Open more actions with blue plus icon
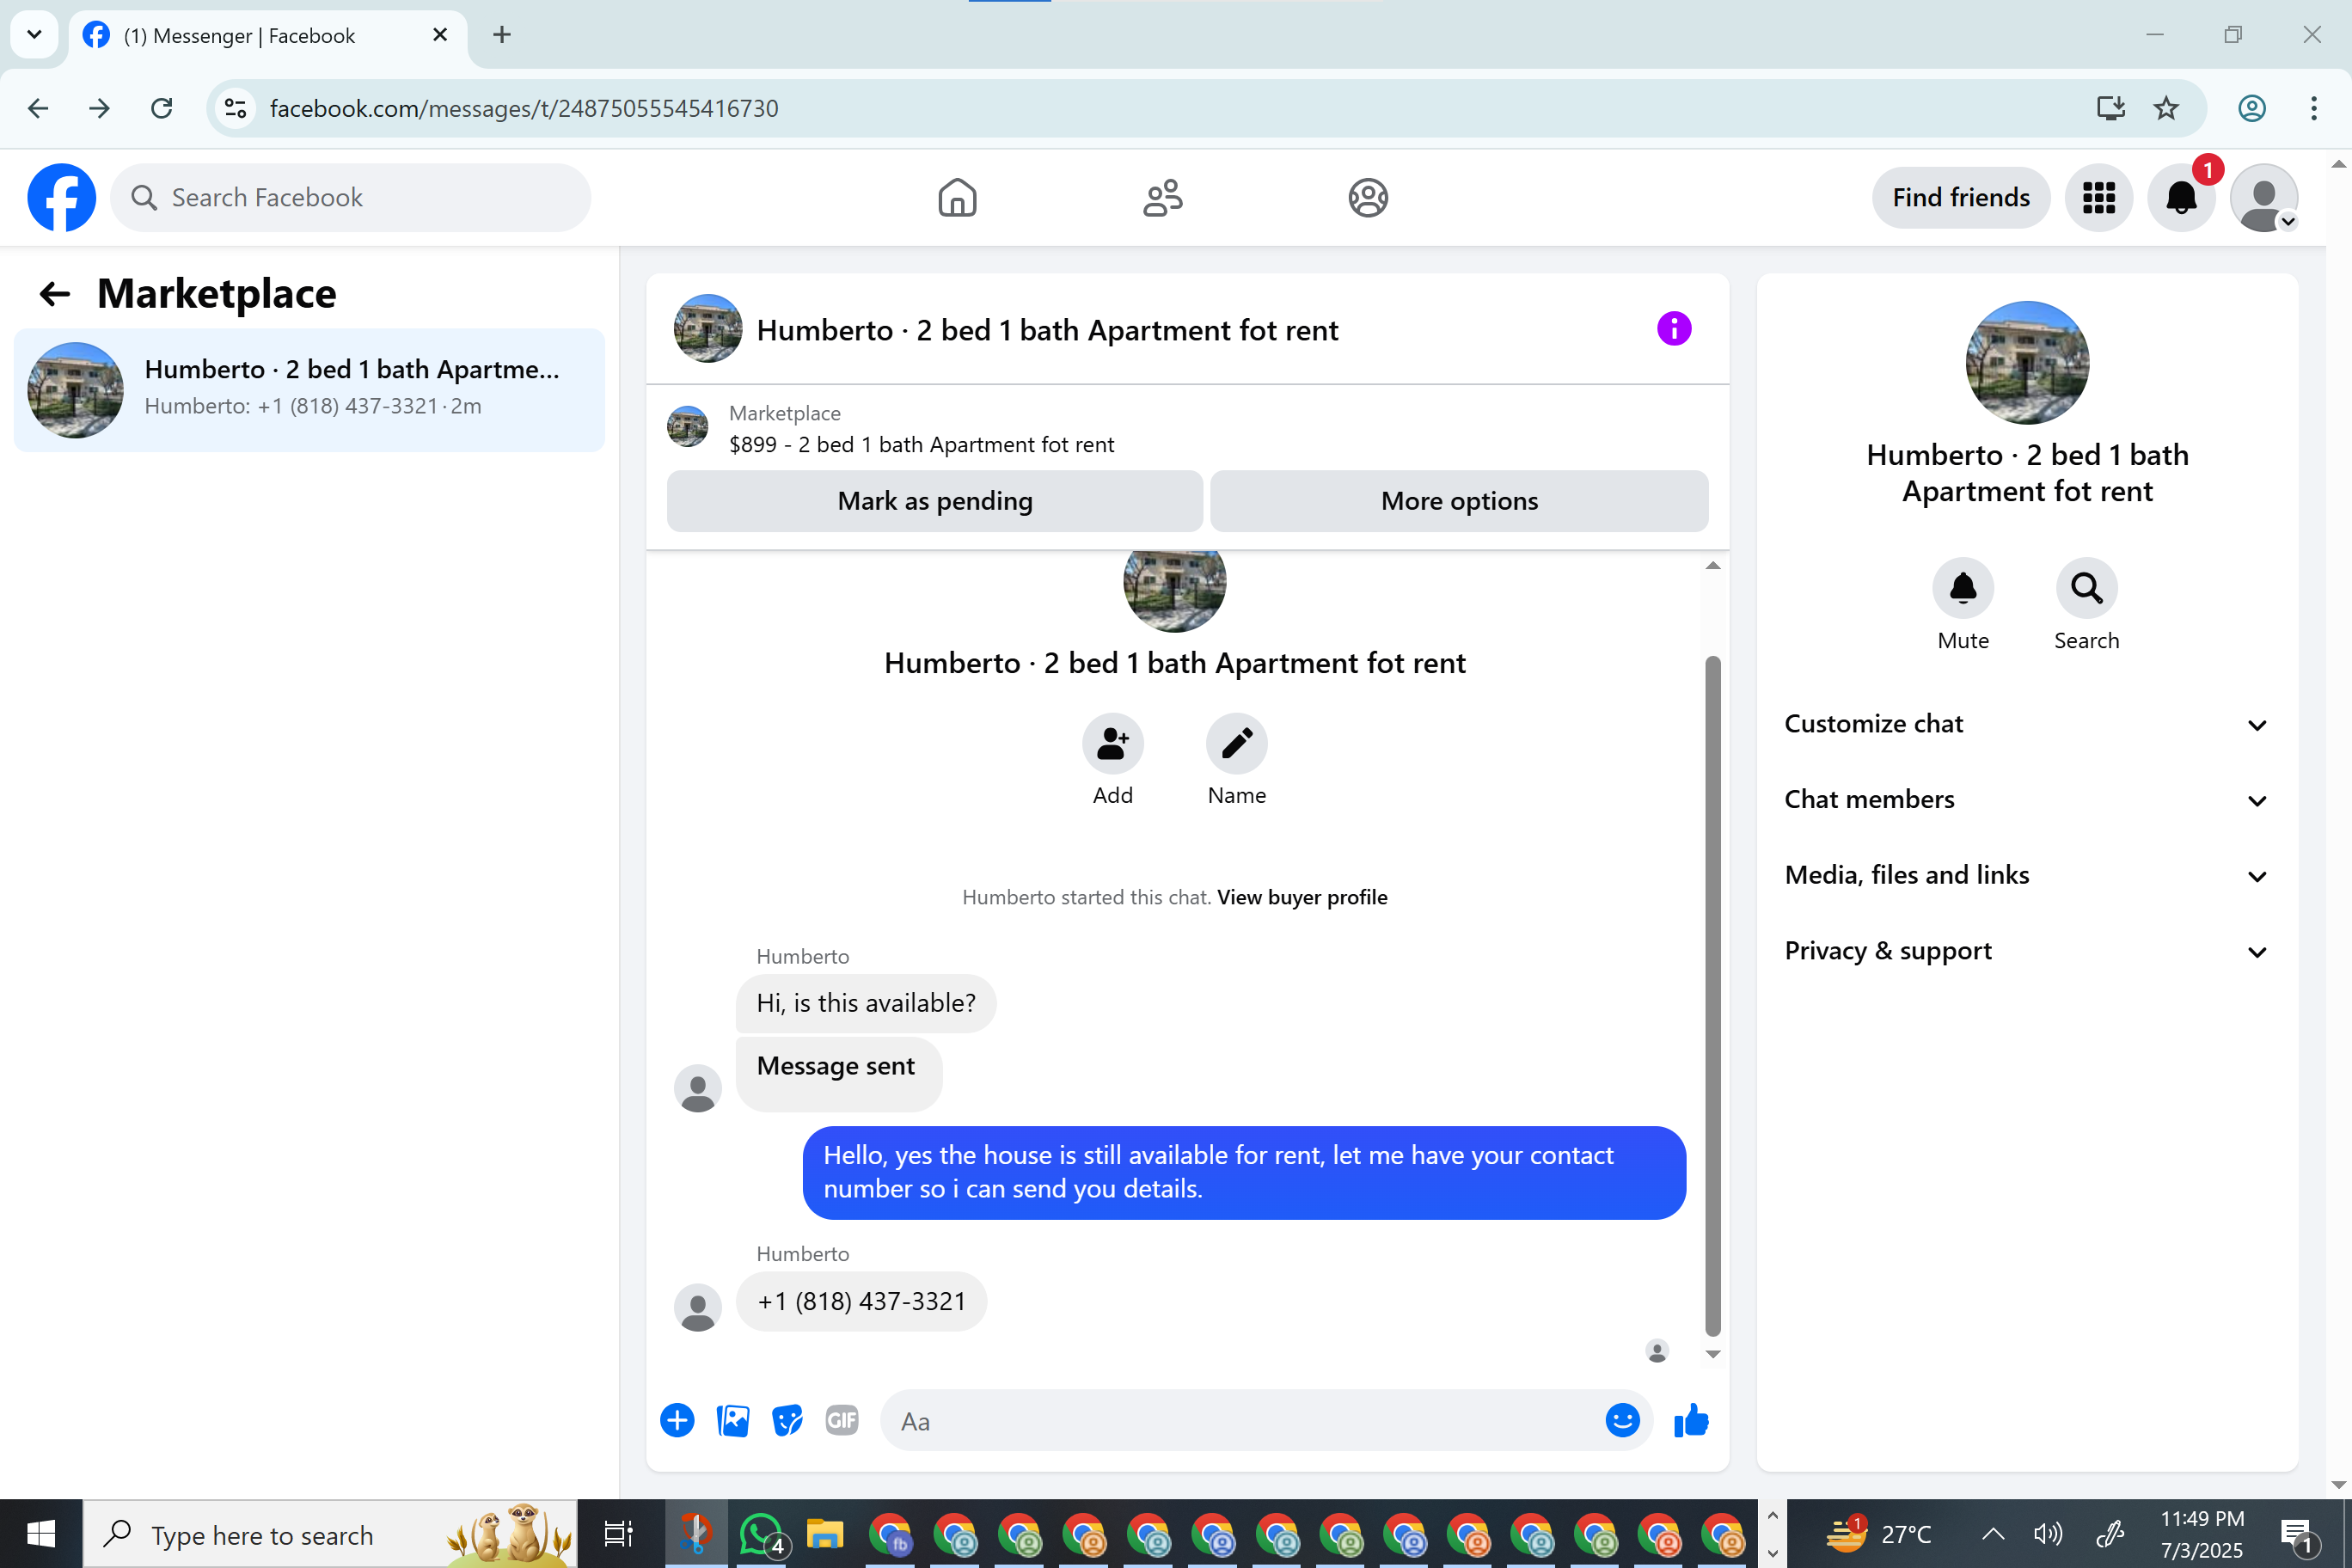Viewport: 2352px width, 1568px height. [x=677, y=1420]
